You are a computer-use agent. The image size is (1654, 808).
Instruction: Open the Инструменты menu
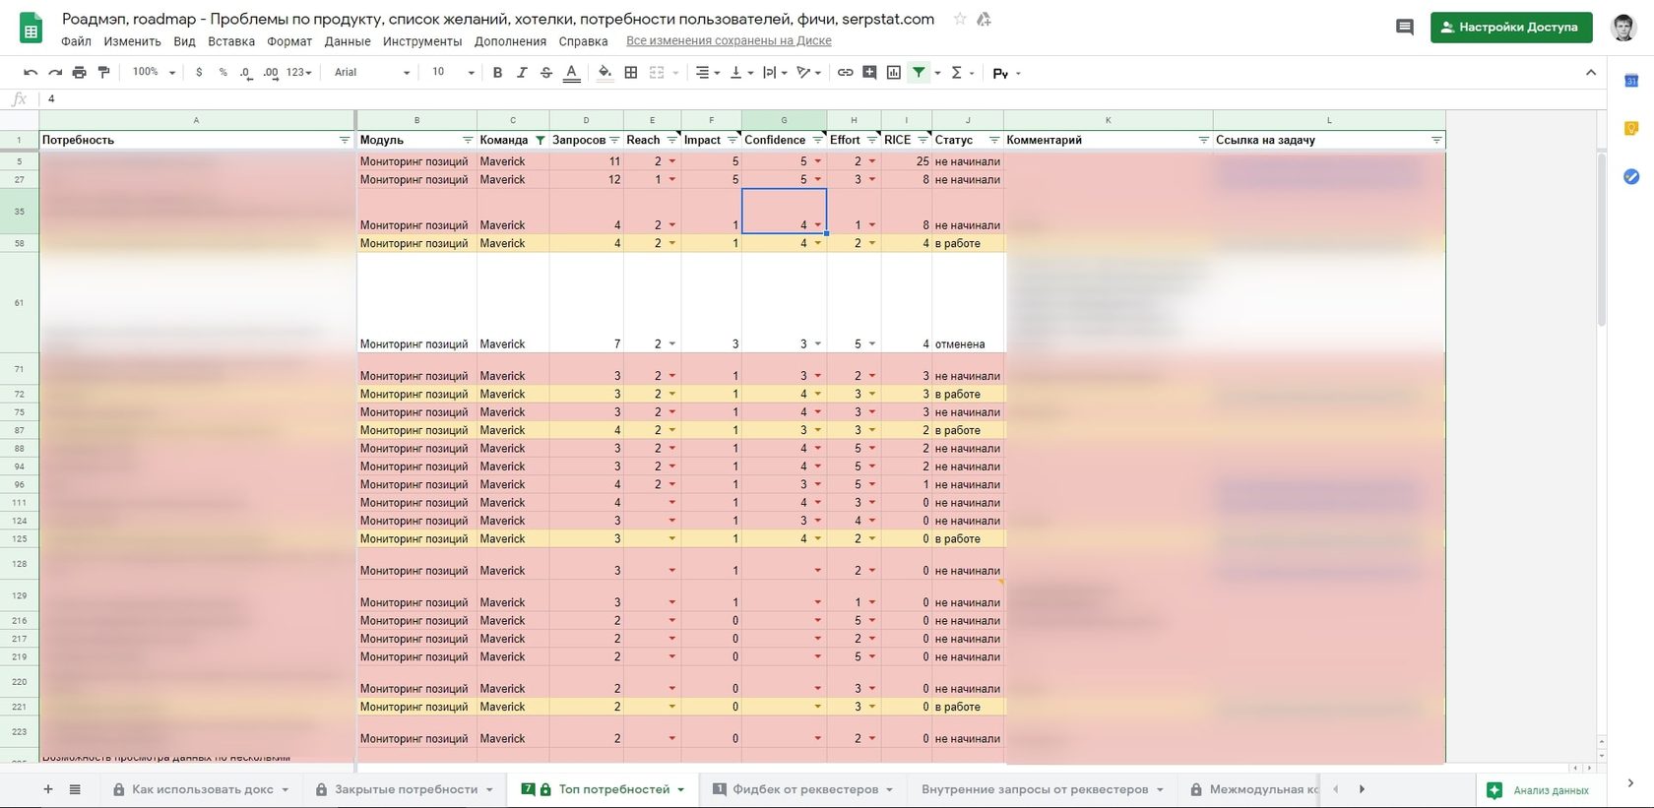coord(422,41)
